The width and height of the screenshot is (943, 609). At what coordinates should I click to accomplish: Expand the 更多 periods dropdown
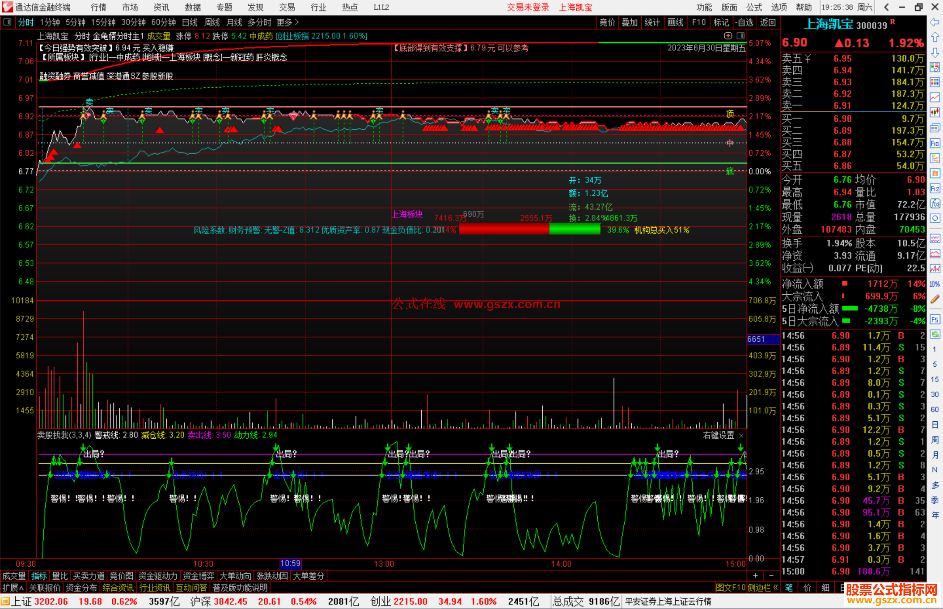click(x=287, y=22)
